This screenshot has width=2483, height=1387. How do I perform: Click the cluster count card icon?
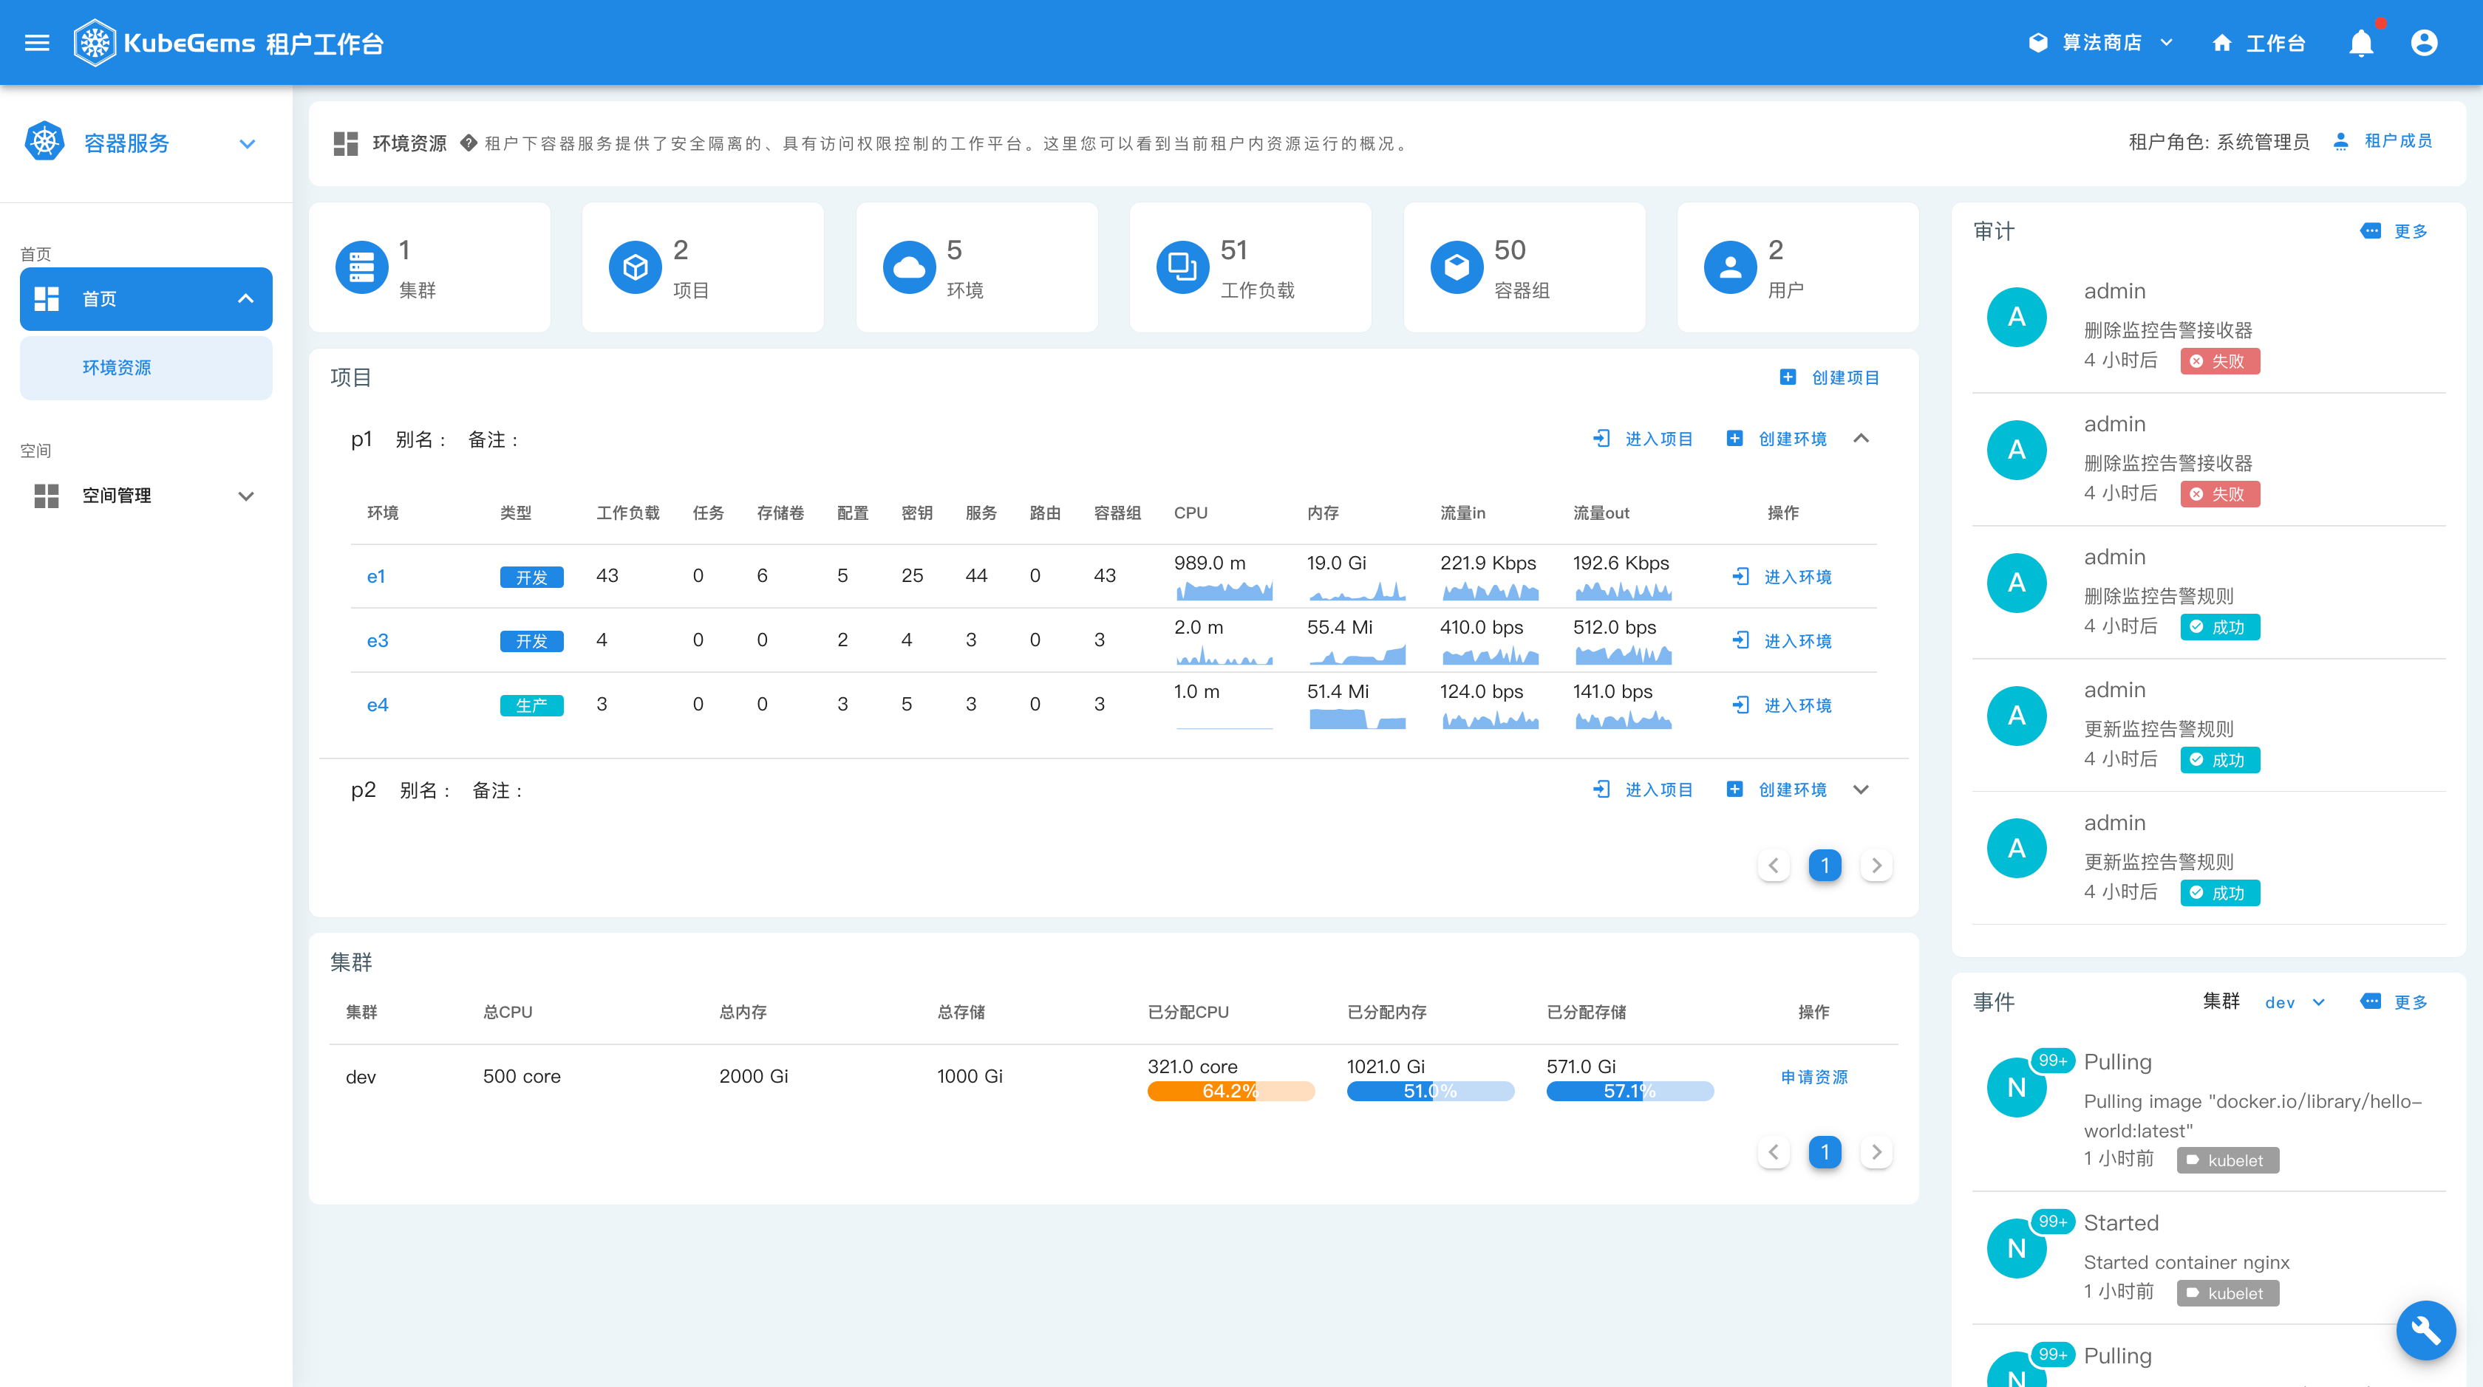[x=361, y=267]
